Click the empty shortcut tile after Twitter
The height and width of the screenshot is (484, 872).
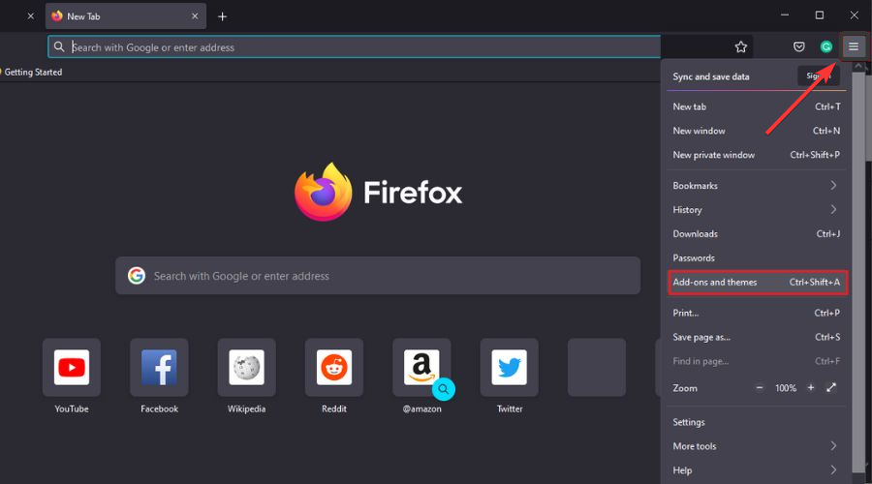pyautogui.click(x=597, y=367)
